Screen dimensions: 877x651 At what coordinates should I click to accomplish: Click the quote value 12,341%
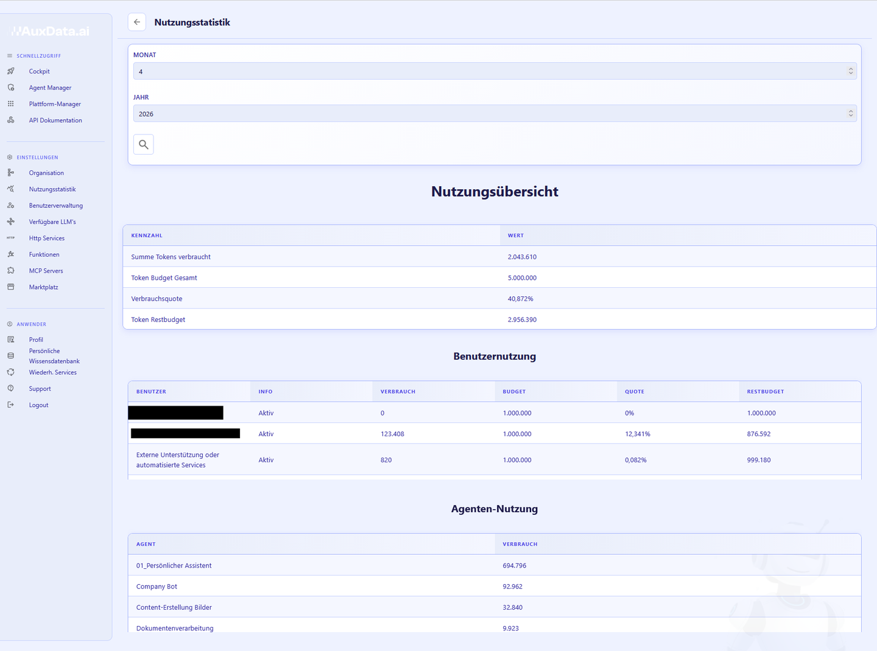[638, 434]
